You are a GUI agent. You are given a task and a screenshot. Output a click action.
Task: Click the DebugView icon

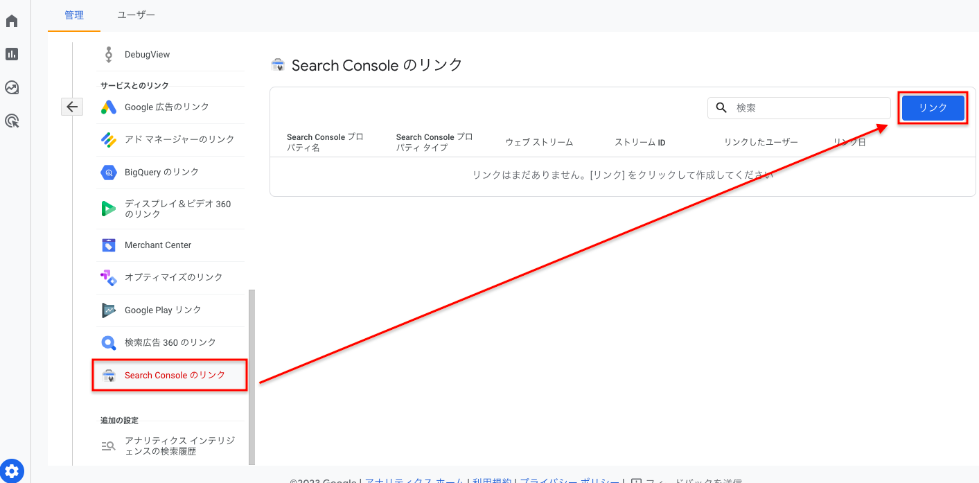coord(108,54)
